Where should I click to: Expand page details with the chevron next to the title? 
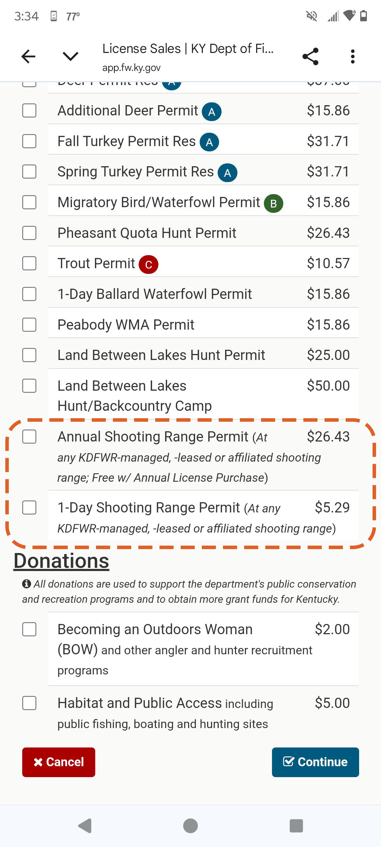tap(69, 56)
